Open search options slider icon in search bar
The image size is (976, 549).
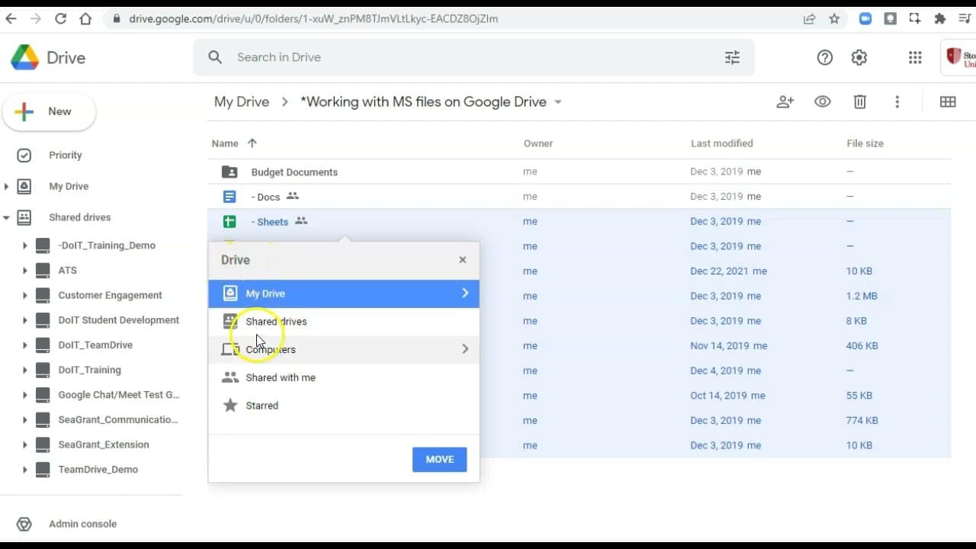[x=732, y=57]
